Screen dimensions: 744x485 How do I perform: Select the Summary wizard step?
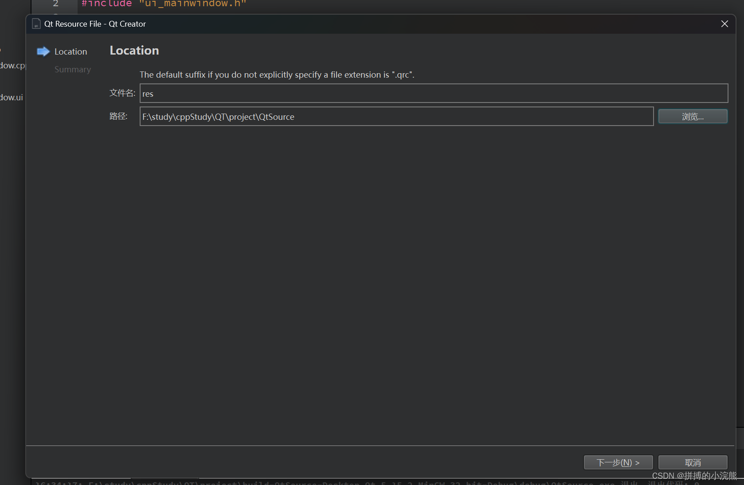(73, 70)
